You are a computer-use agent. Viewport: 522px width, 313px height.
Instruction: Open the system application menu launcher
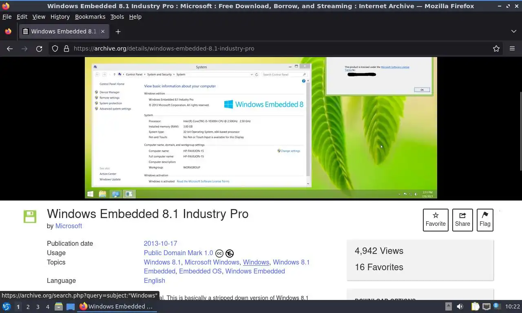pos(7,306)
